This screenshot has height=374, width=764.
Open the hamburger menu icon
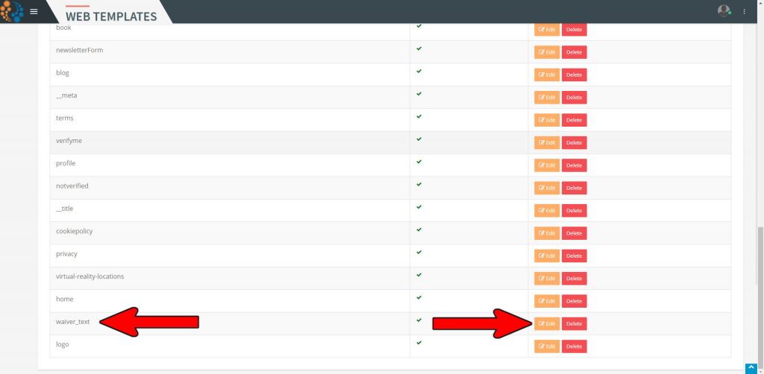34,11
